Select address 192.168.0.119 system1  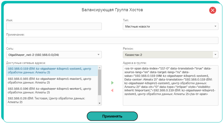coord(52,71)
